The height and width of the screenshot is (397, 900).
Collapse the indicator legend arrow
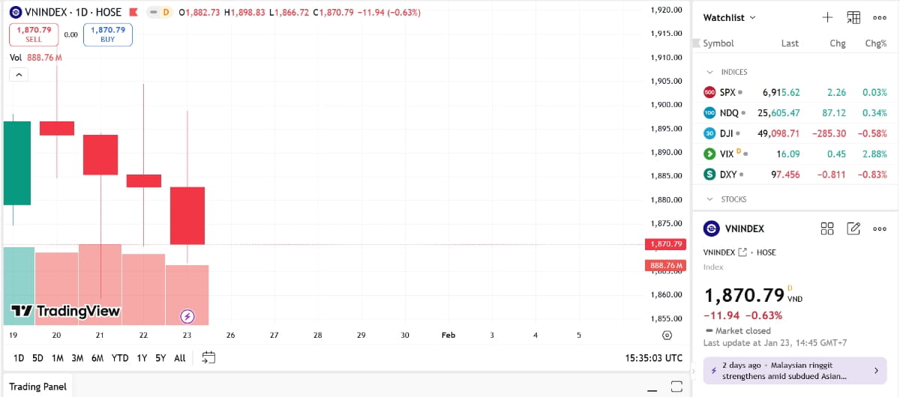pyautogui.click(x=19, y=74)
